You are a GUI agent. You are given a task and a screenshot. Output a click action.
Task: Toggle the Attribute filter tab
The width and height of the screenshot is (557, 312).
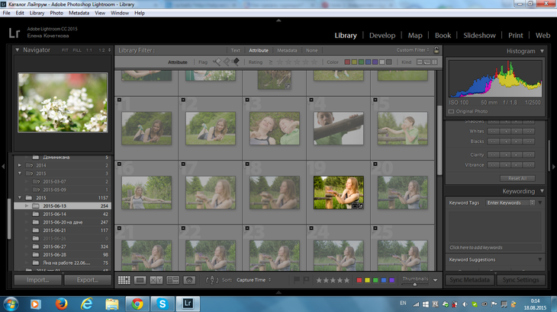click(x=259, y=50)
